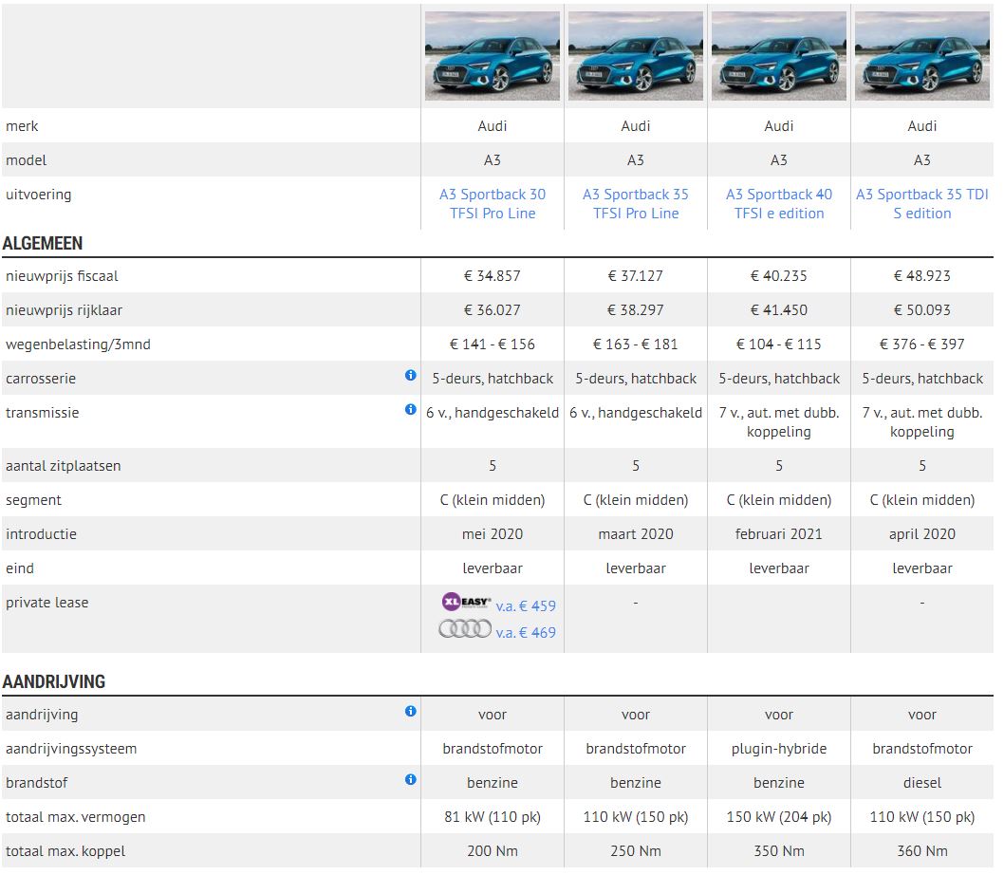Click the rijklaar price '€ 36.027'
Viewport: 1004px width, 875px height.
click(x=493, y=310)
